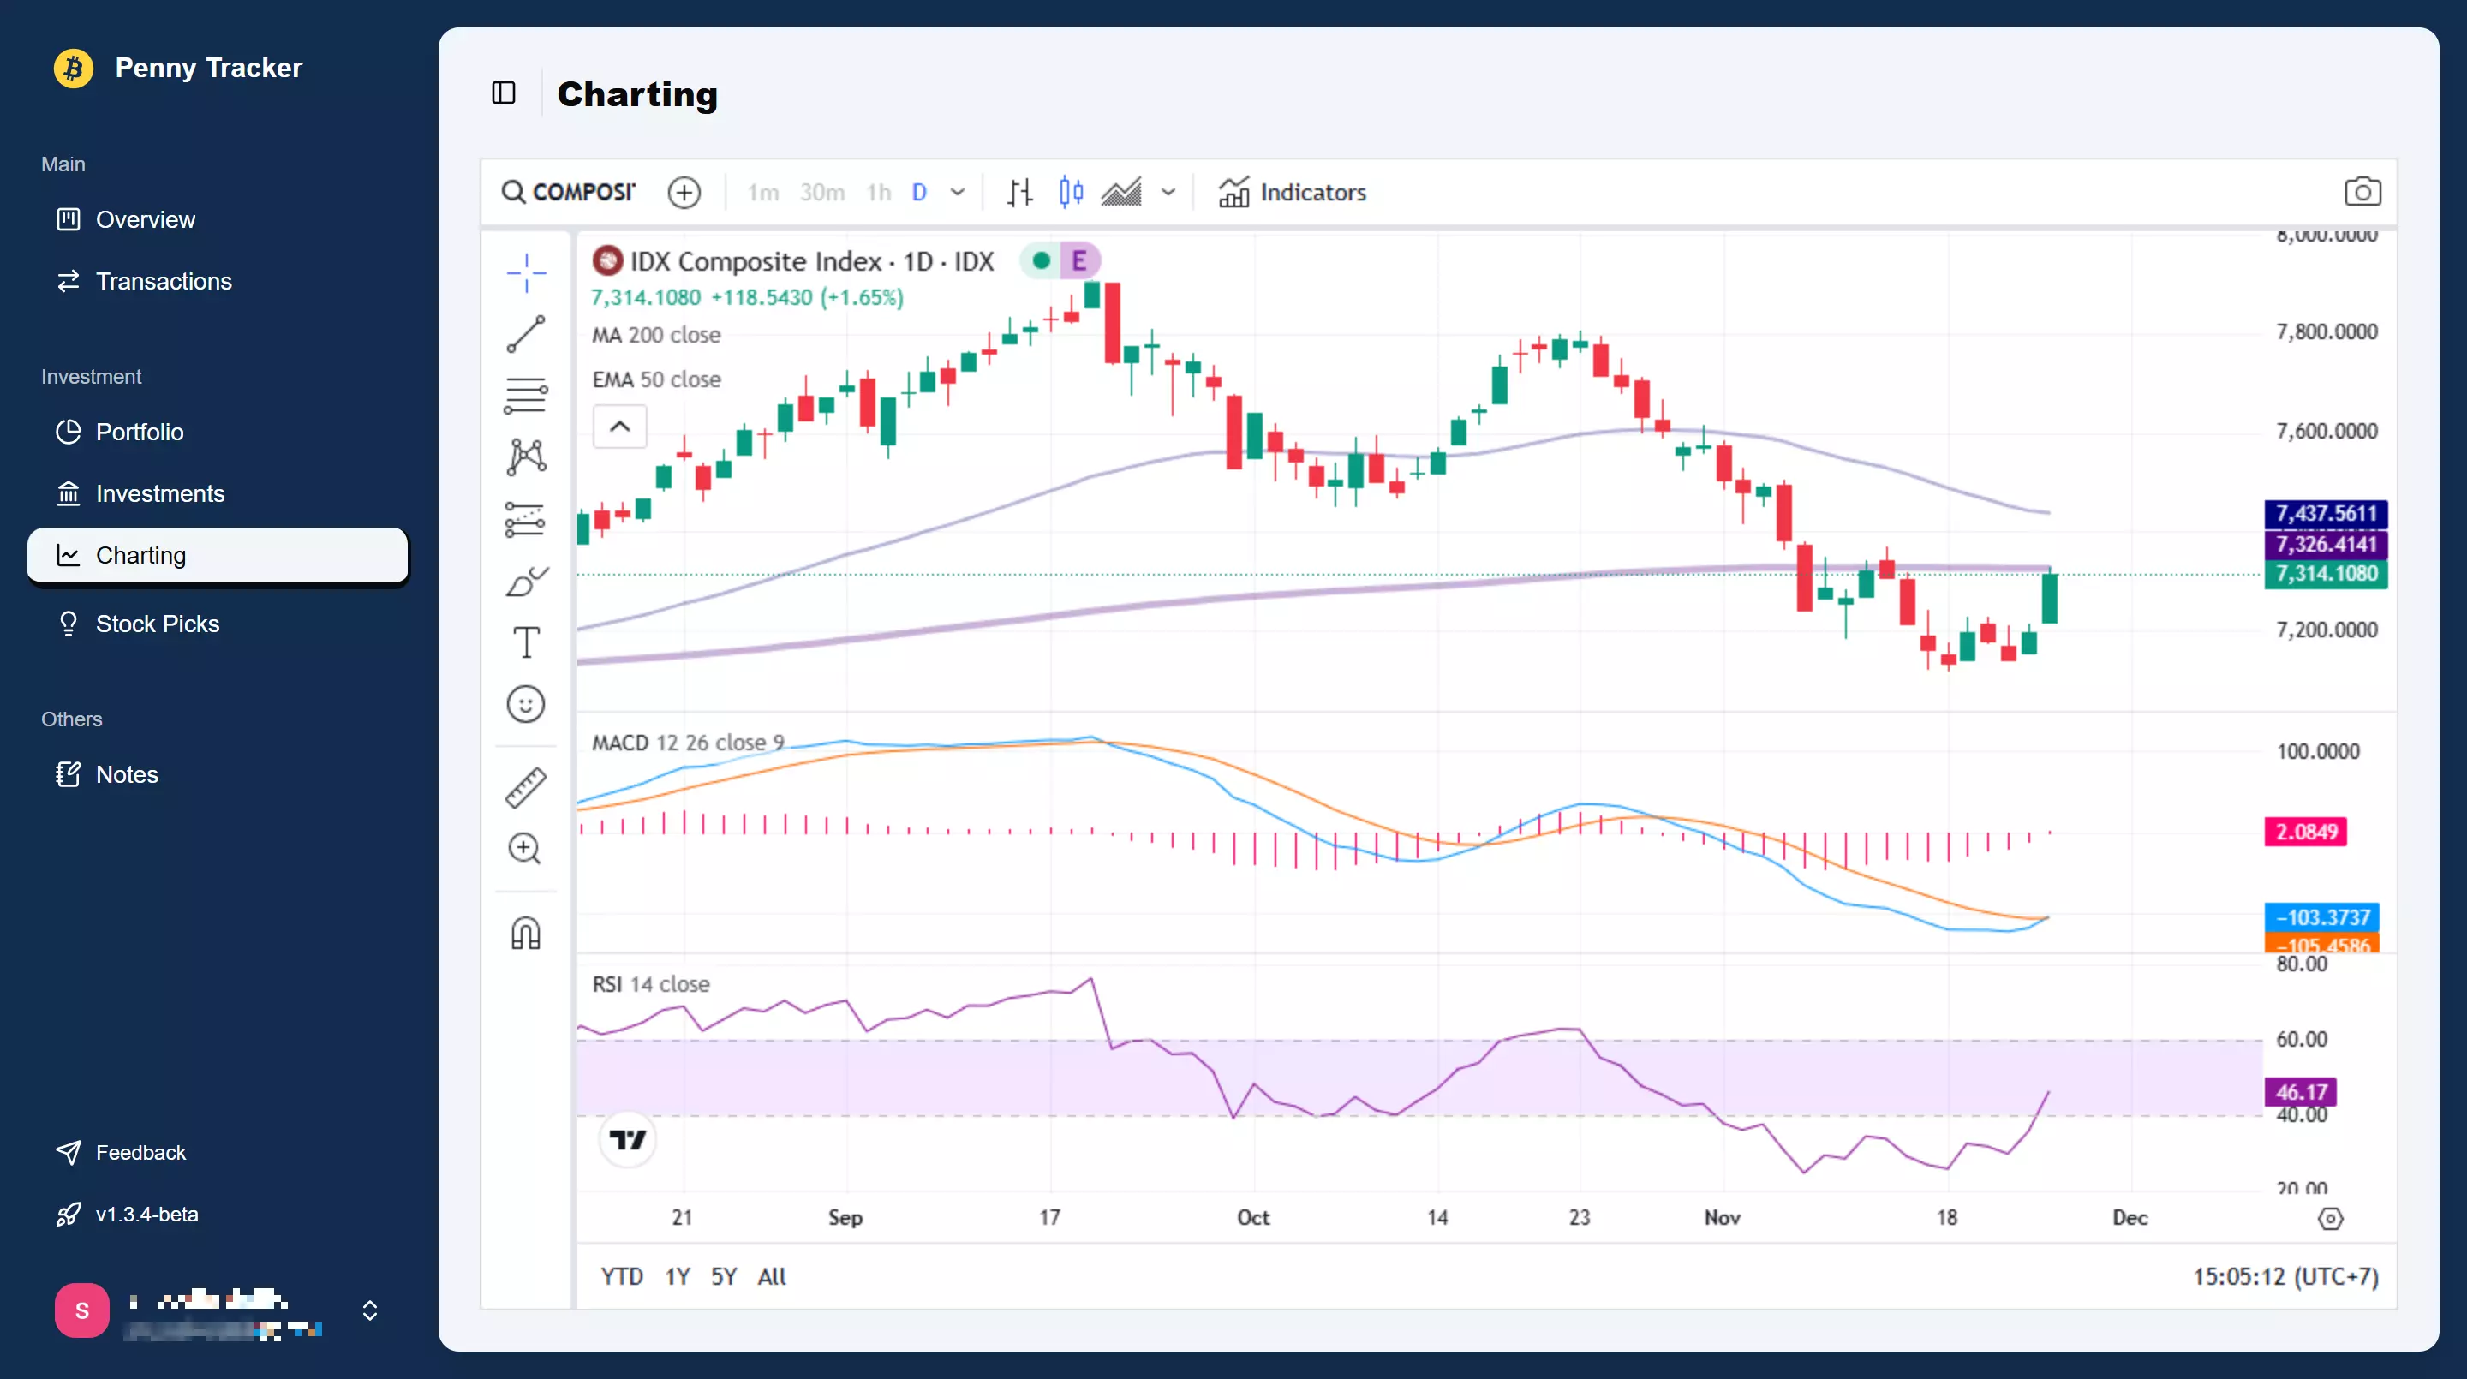Switch to bars chart style
Image resolution: width=2467 pixels, height=1379 pixels.
coord(1020,193)
